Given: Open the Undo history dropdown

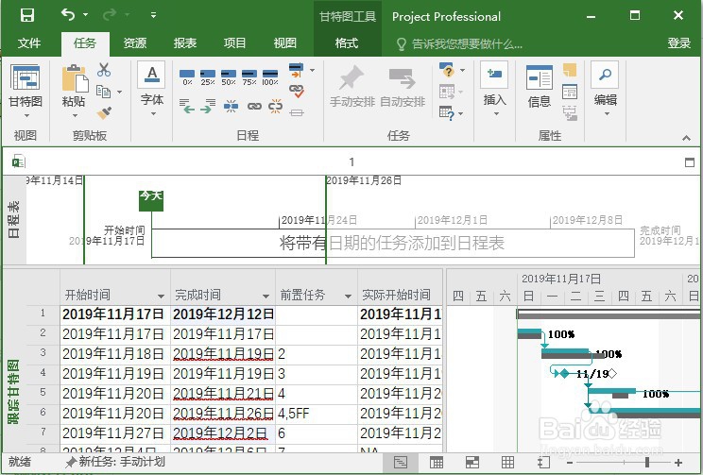Looking at the screenshot, I should (86, 15).
